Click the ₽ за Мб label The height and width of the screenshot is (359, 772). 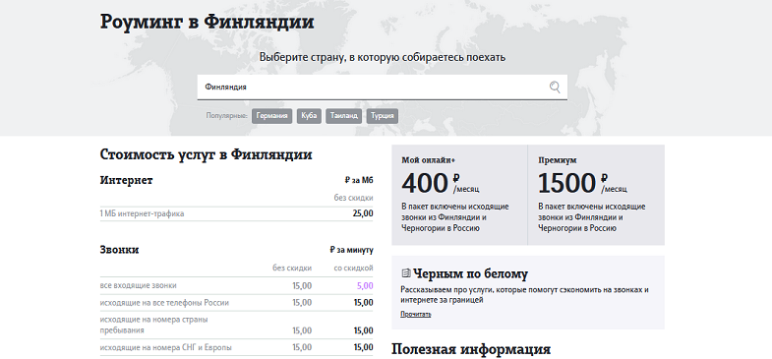click(359, 181)
